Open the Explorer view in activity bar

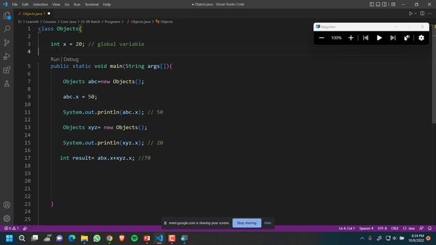pyautogui.click(x=7, y=16)
